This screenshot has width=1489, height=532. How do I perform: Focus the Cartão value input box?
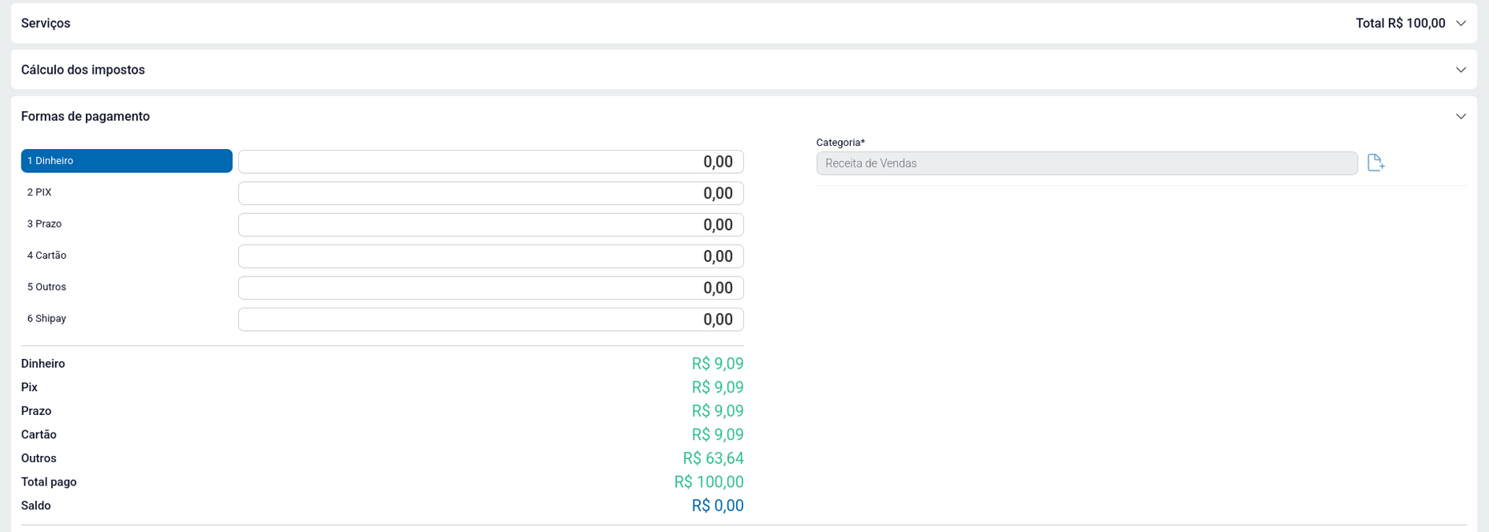[490, 256]
